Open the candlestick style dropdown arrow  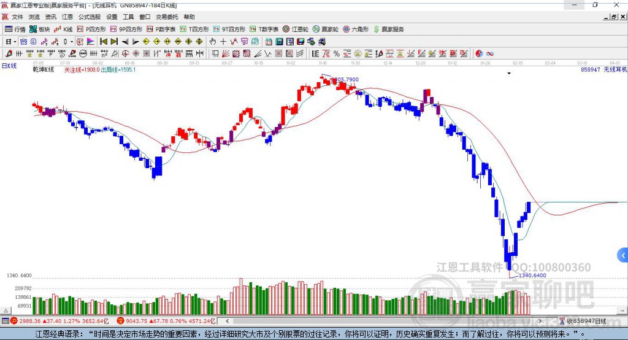click(72, 42)
